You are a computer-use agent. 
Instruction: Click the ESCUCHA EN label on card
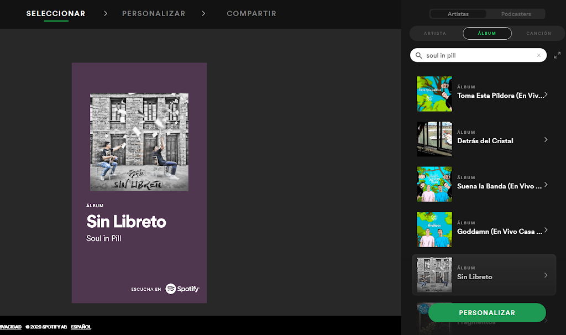click(x=146, y=289)
